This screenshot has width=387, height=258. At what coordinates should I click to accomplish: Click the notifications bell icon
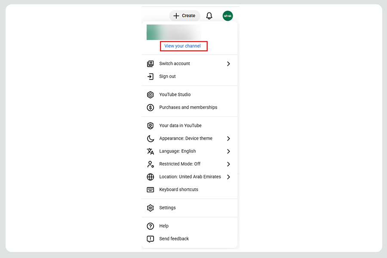pos(209,16)
